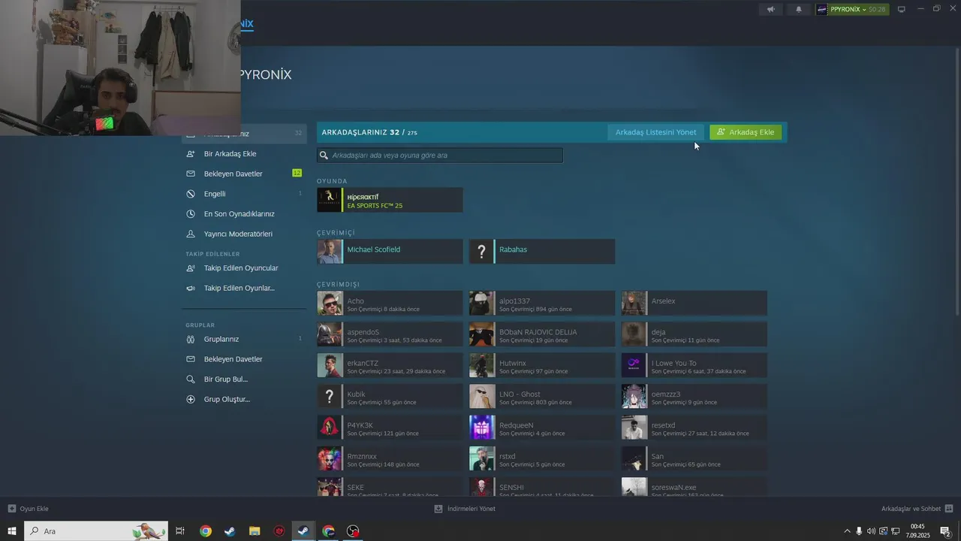Open Kubik friend entry
961x541 pixels.
390,397
